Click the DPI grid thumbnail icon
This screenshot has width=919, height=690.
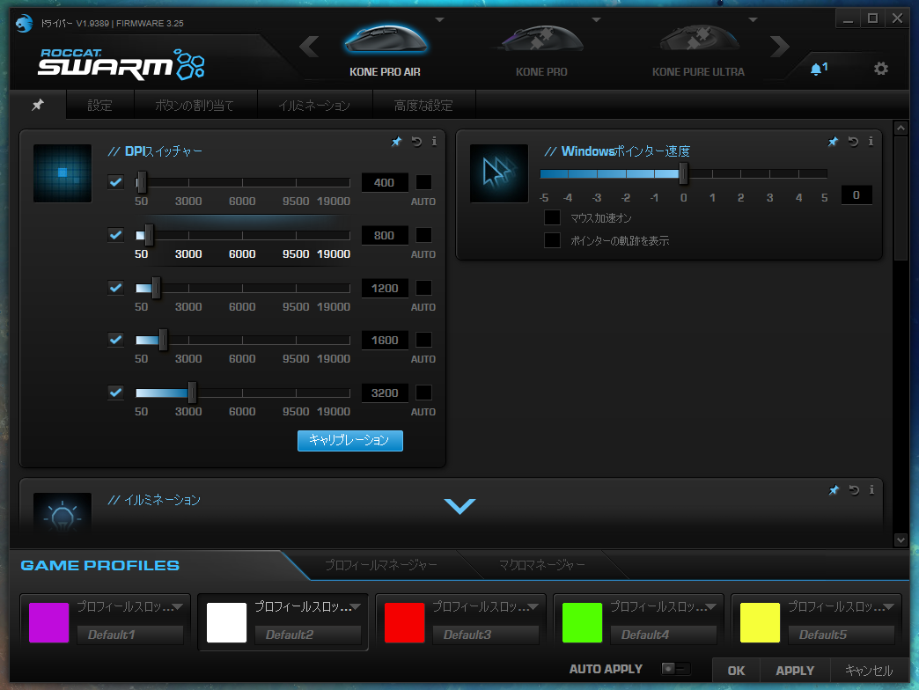click(62, 172)
